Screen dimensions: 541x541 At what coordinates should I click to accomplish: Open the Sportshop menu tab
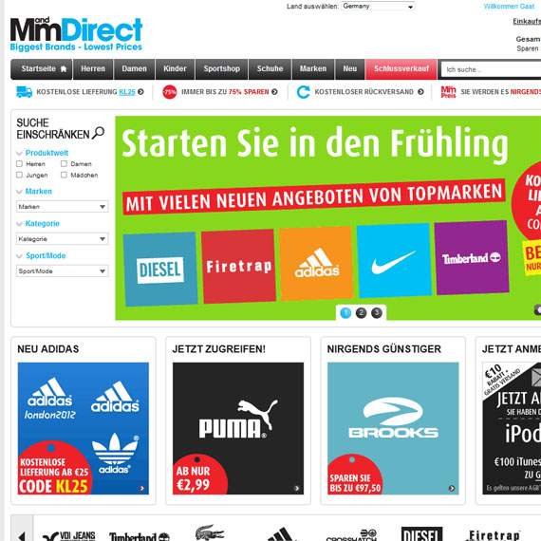tap(221, 69)
